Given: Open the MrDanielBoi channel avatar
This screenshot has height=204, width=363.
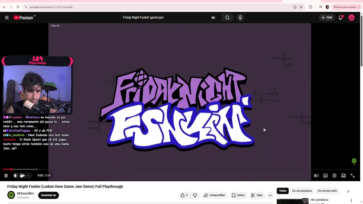Looking at the screenshot, I should pyautogui.click(x=11, y=195).
